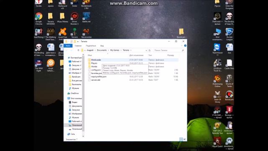Screen dimensions: 268x151
Task: Launch the Neverwinter desktop shortcut
Action: tap(86, 33)
